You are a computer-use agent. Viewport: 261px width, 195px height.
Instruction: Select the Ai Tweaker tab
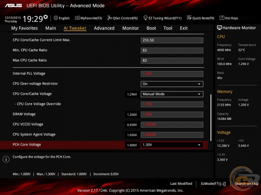(x=75, y=28)
